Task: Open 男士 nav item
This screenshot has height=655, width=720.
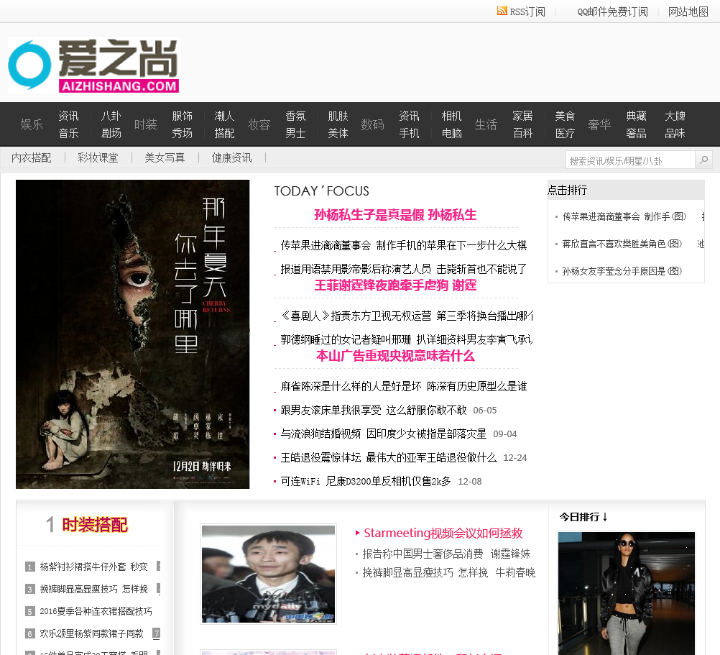Action: point(296,133)
